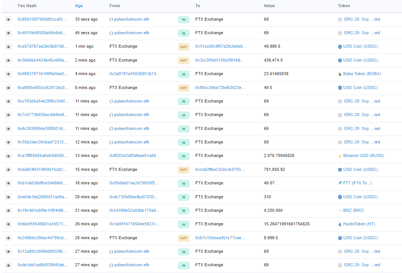Click eye icon for transaction 0x7c4773b926ac4fa9eaf

pyautogui.click(x=9, y=115)
